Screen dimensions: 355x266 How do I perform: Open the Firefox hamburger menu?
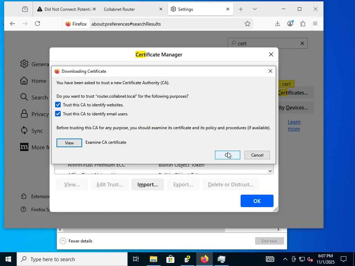pyautogui.click(x=315, y=24)
